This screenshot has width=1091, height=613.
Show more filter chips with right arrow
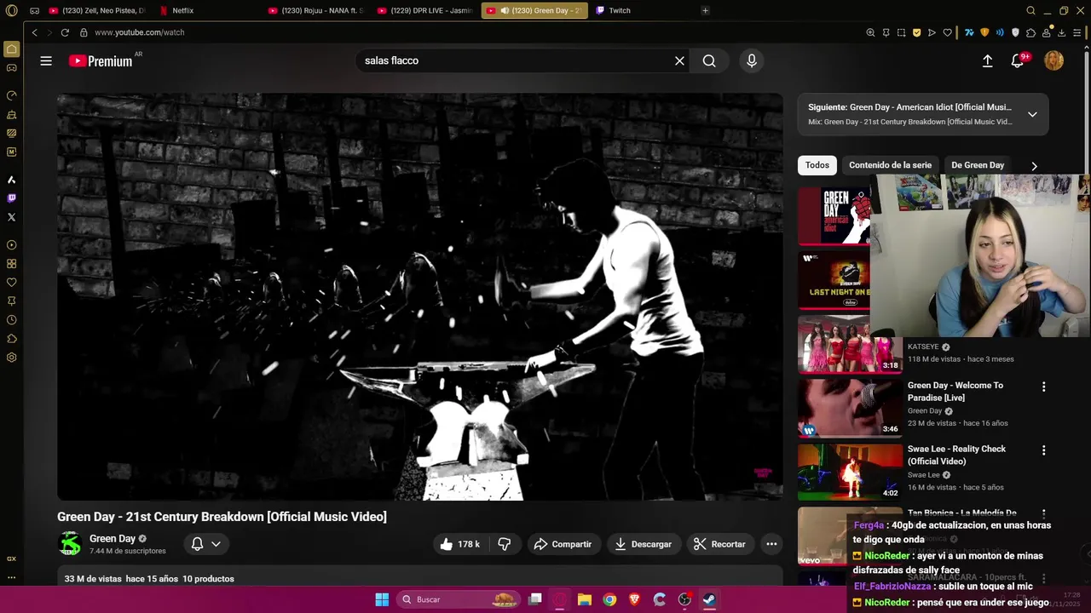click(1034, 166)
